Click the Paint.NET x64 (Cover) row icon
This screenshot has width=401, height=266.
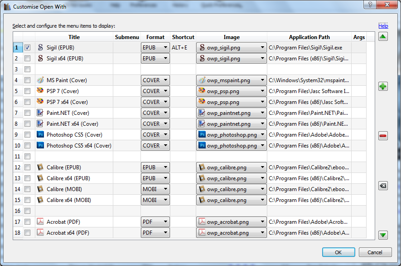point(40,124)
